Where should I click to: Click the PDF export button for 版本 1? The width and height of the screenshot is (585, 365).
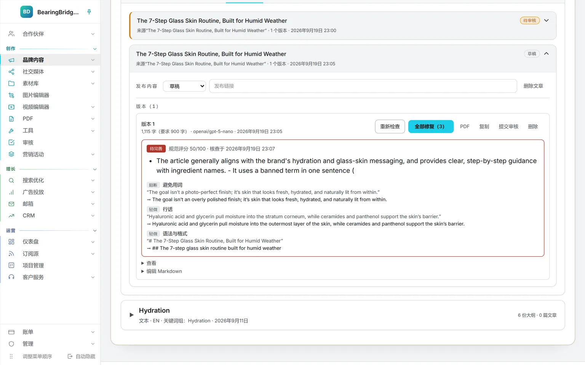465,127
